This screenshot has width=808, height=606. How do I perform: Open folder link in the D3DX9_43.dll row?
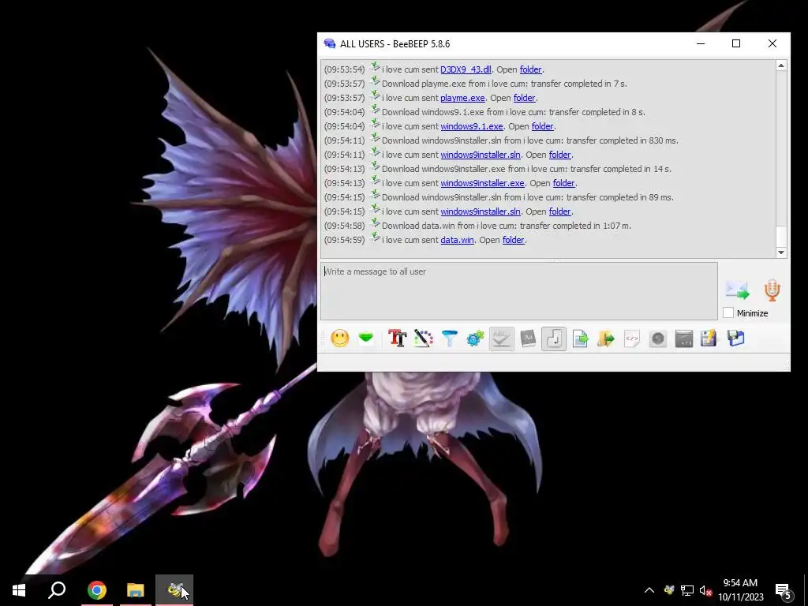(x=530, y=69)
